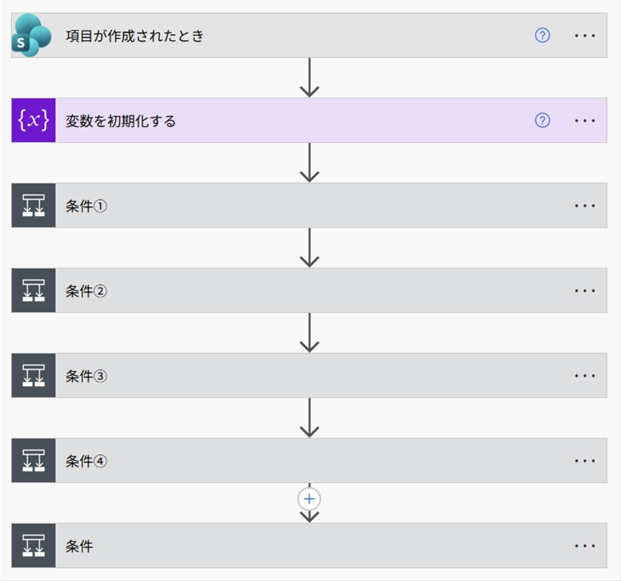Click the 条件① condition icon
621x581 pixels.
click(x=34, y=205)
